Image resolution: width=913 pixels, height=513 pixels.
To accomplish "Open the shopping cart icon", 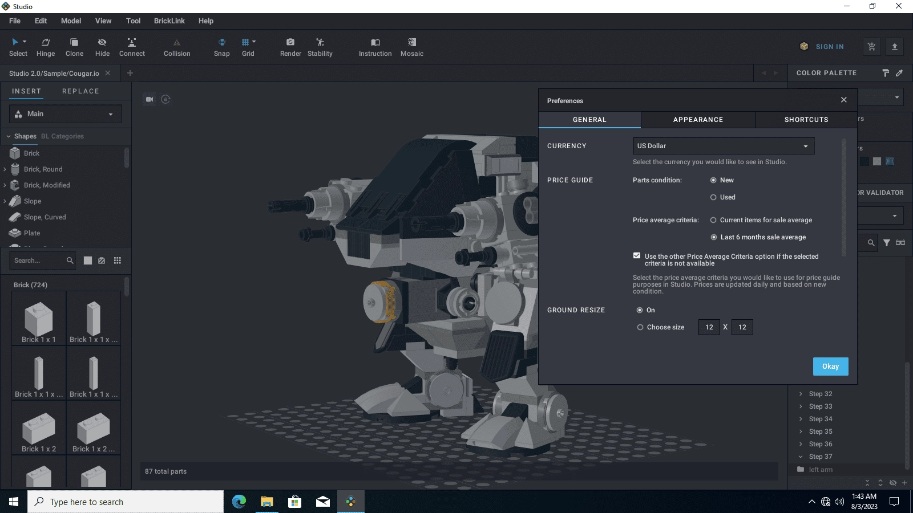I will pos(871,47).
